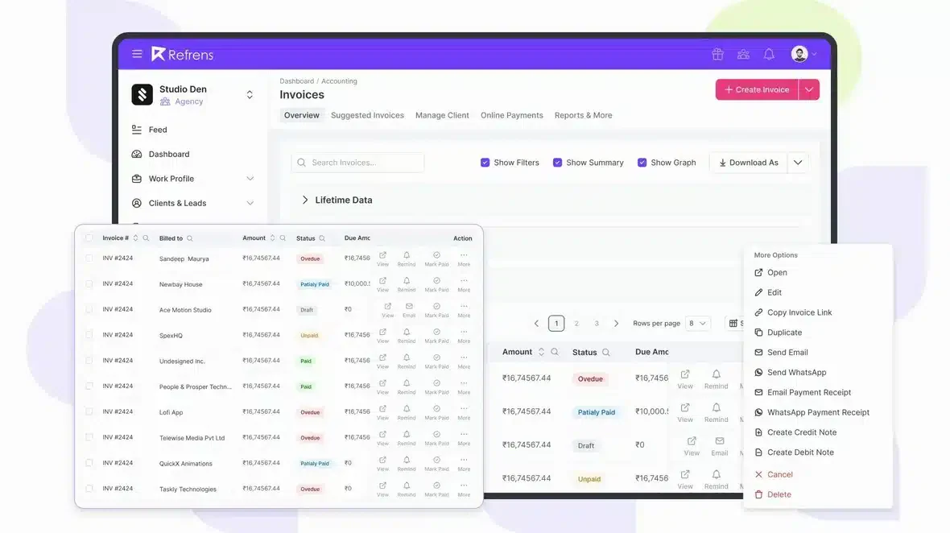Screen dimensions: 950x533
Task: Mark Taskly Technologies invoice as paid
Action: [436, 490]
